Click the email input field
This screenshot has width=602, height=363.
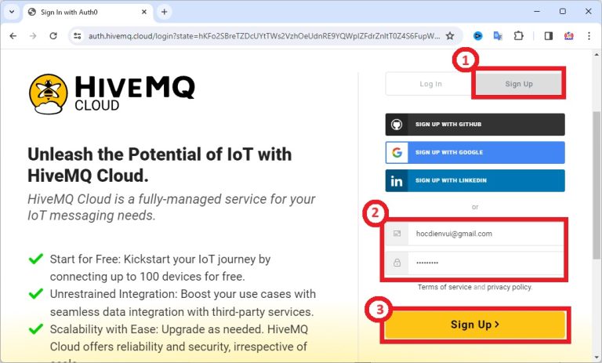point(486,234)
